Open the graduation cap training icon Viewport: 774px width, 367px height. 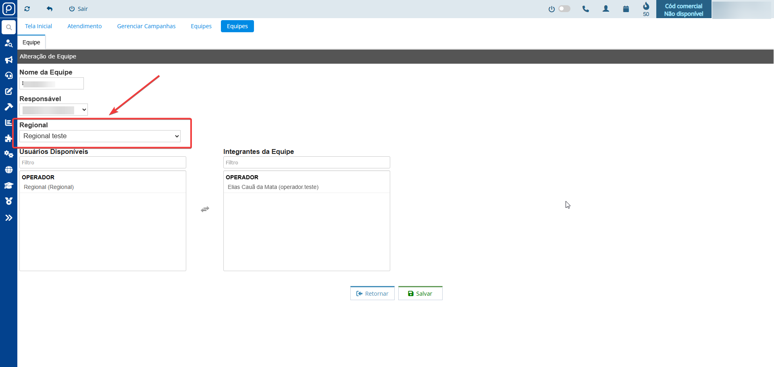8,186
